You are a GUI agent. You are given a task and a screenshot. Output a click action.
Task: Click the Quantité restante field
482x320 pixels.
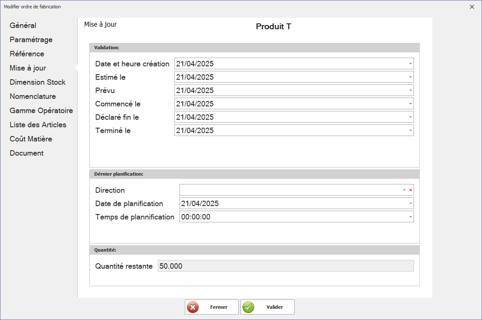pos(285,266)
